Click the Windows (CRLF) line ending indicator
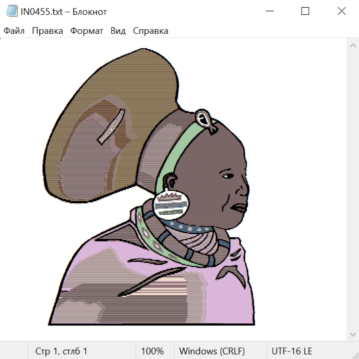The image size is (359, 359). point(212,351)
